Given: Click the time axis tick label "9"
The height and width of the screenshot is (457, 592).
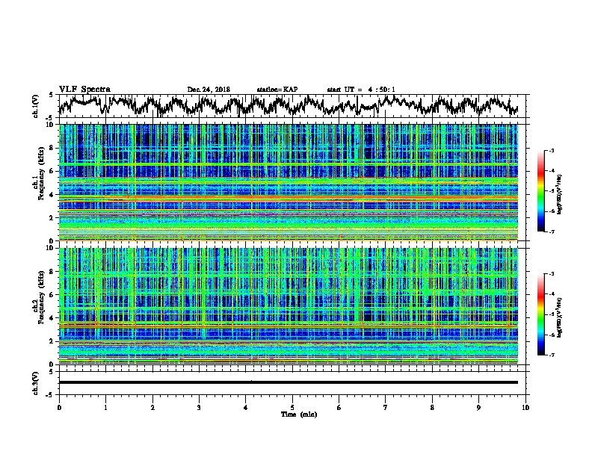Looking at the screenshot, I should pyautogui.click(x=478, y=408).
